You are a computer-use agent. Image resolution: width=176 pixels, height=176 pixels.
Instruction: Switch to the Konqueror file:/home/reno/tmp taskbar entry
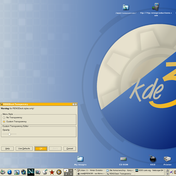(x=120, y=170)
